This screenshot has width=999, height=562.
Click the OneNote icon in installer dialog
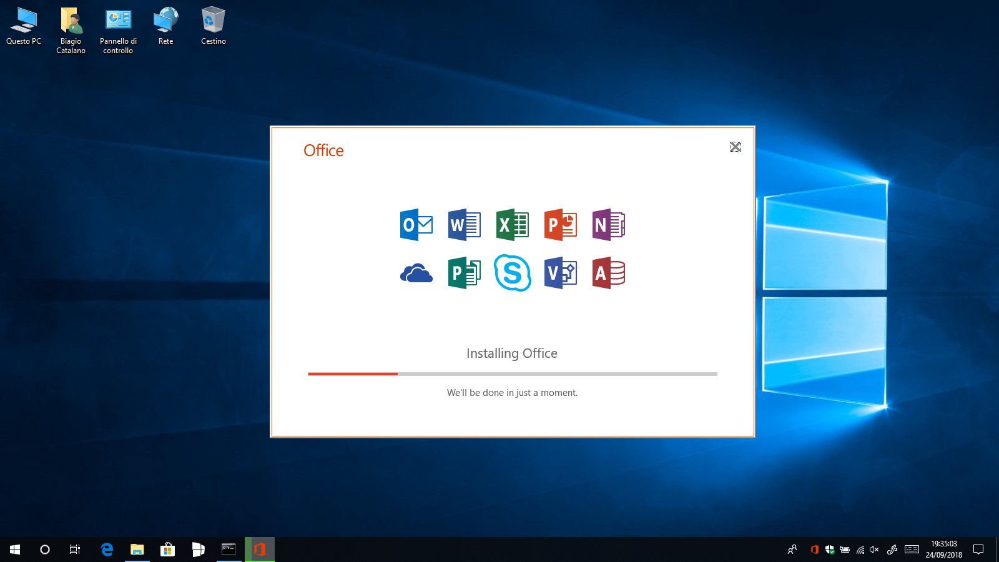(x=608, y=225)
